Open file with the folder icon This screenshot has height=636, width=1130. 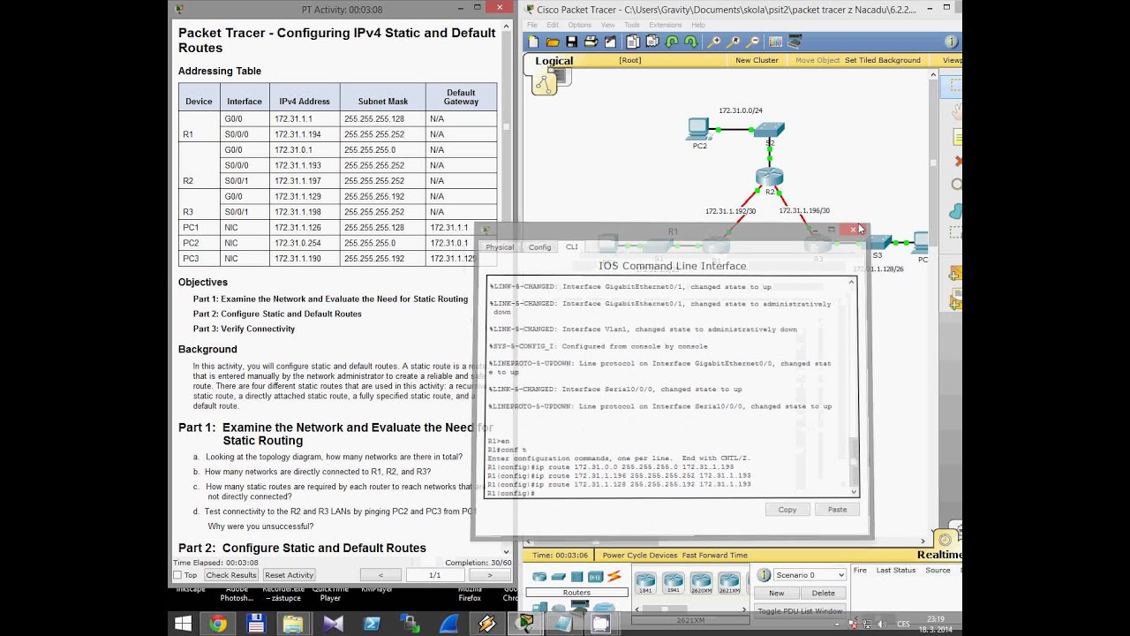[553, 42]
